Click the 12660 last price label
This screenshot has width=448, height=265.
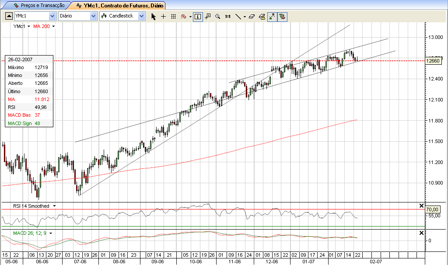(434, 61)
